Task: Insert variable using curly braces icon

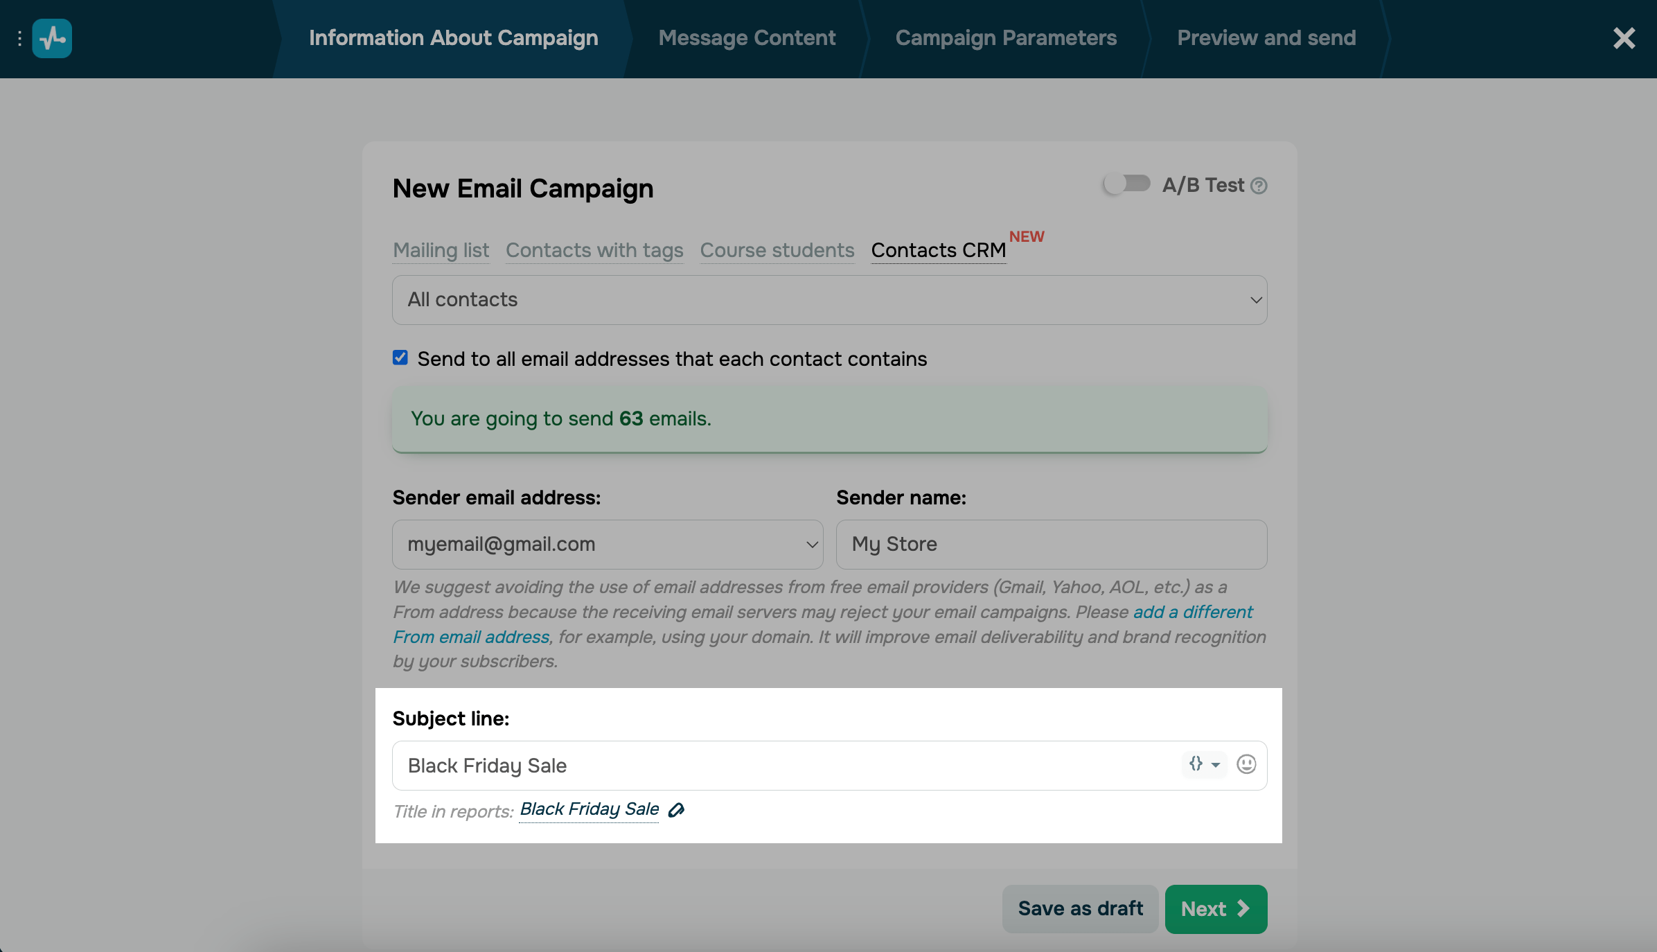Action: pyautogui.click(x=1203, y=764)
